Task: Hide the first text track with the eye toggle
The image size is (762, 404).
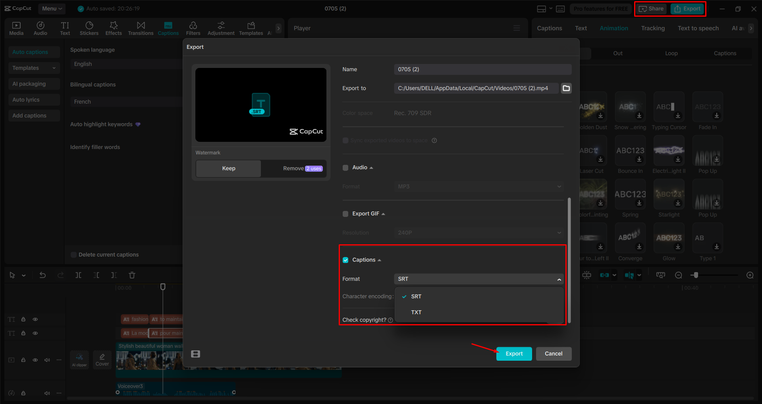Action: (x=35, y=319)
